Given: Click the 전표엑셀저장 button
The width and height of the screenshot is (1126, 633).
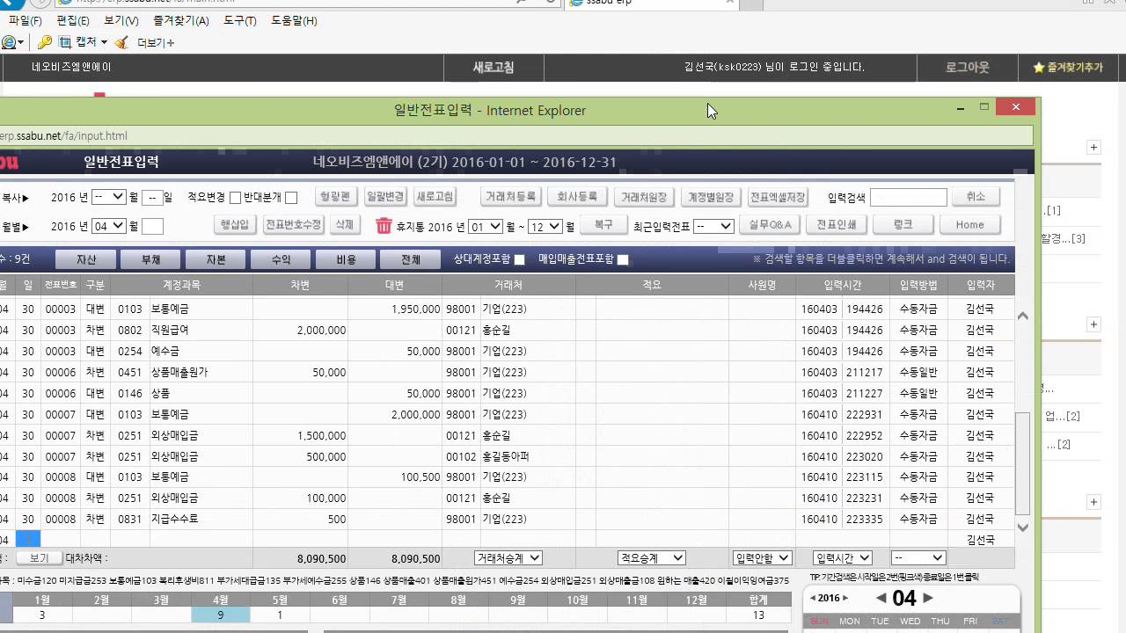Looking at the screenshot, I should 778,197.
